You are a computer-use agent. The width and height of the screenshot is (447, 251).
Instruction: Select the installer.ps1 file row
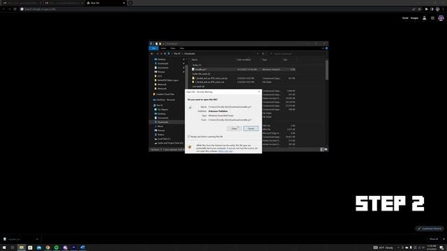click(244, 70)
